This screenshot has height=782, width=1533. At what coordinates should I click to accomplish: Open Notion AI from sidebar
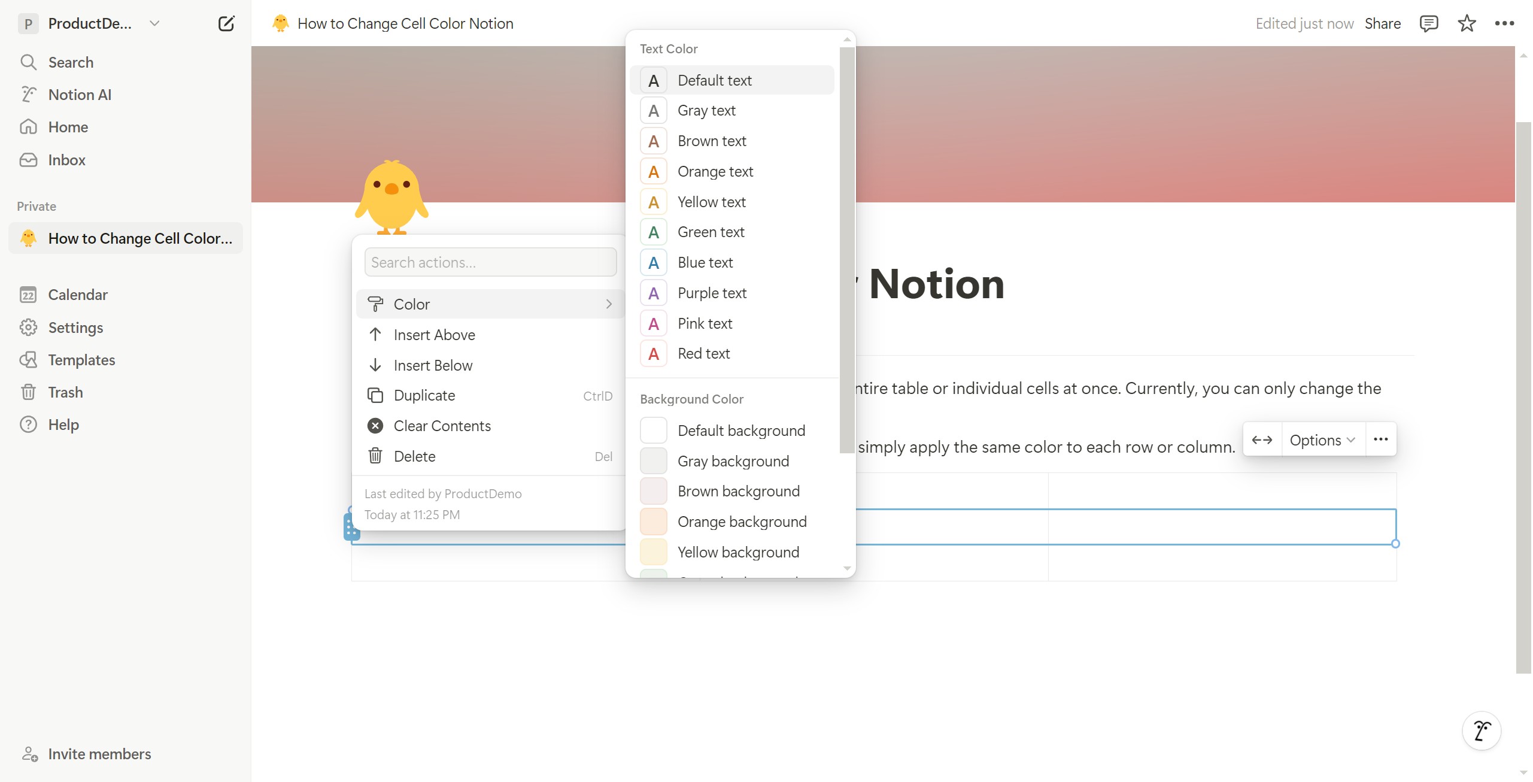coord(126,95)
